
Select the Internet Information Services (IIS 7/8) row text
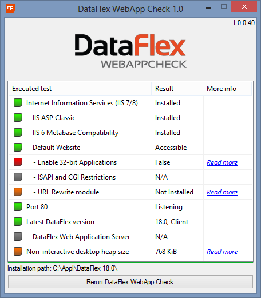click(x=82, y=103)
